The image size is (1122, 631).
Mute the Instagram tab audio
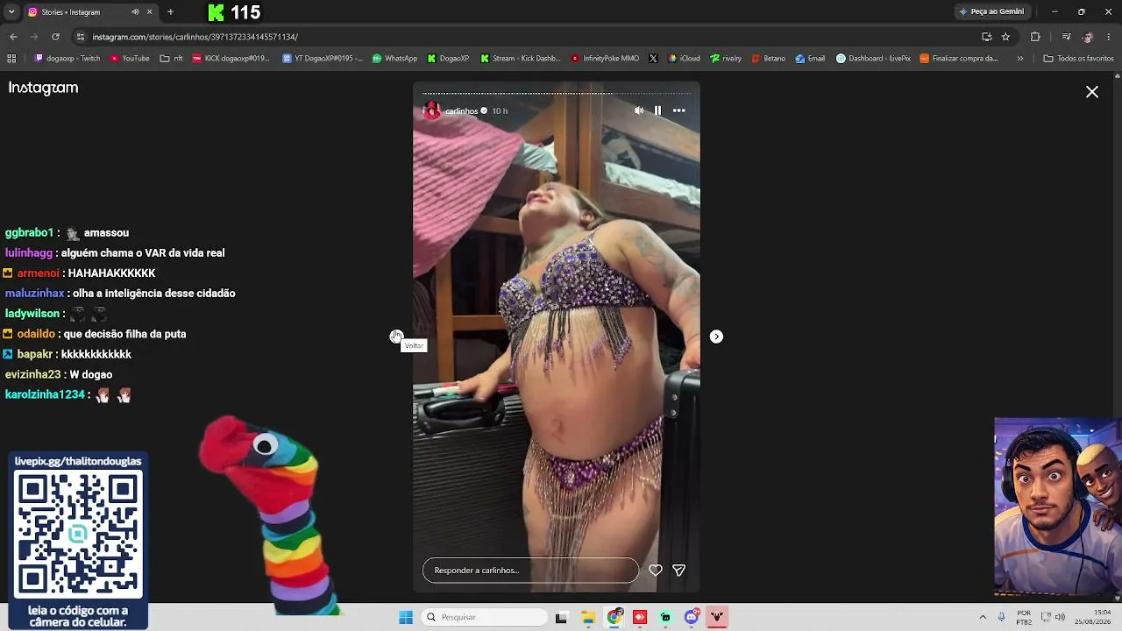(135, 12)
